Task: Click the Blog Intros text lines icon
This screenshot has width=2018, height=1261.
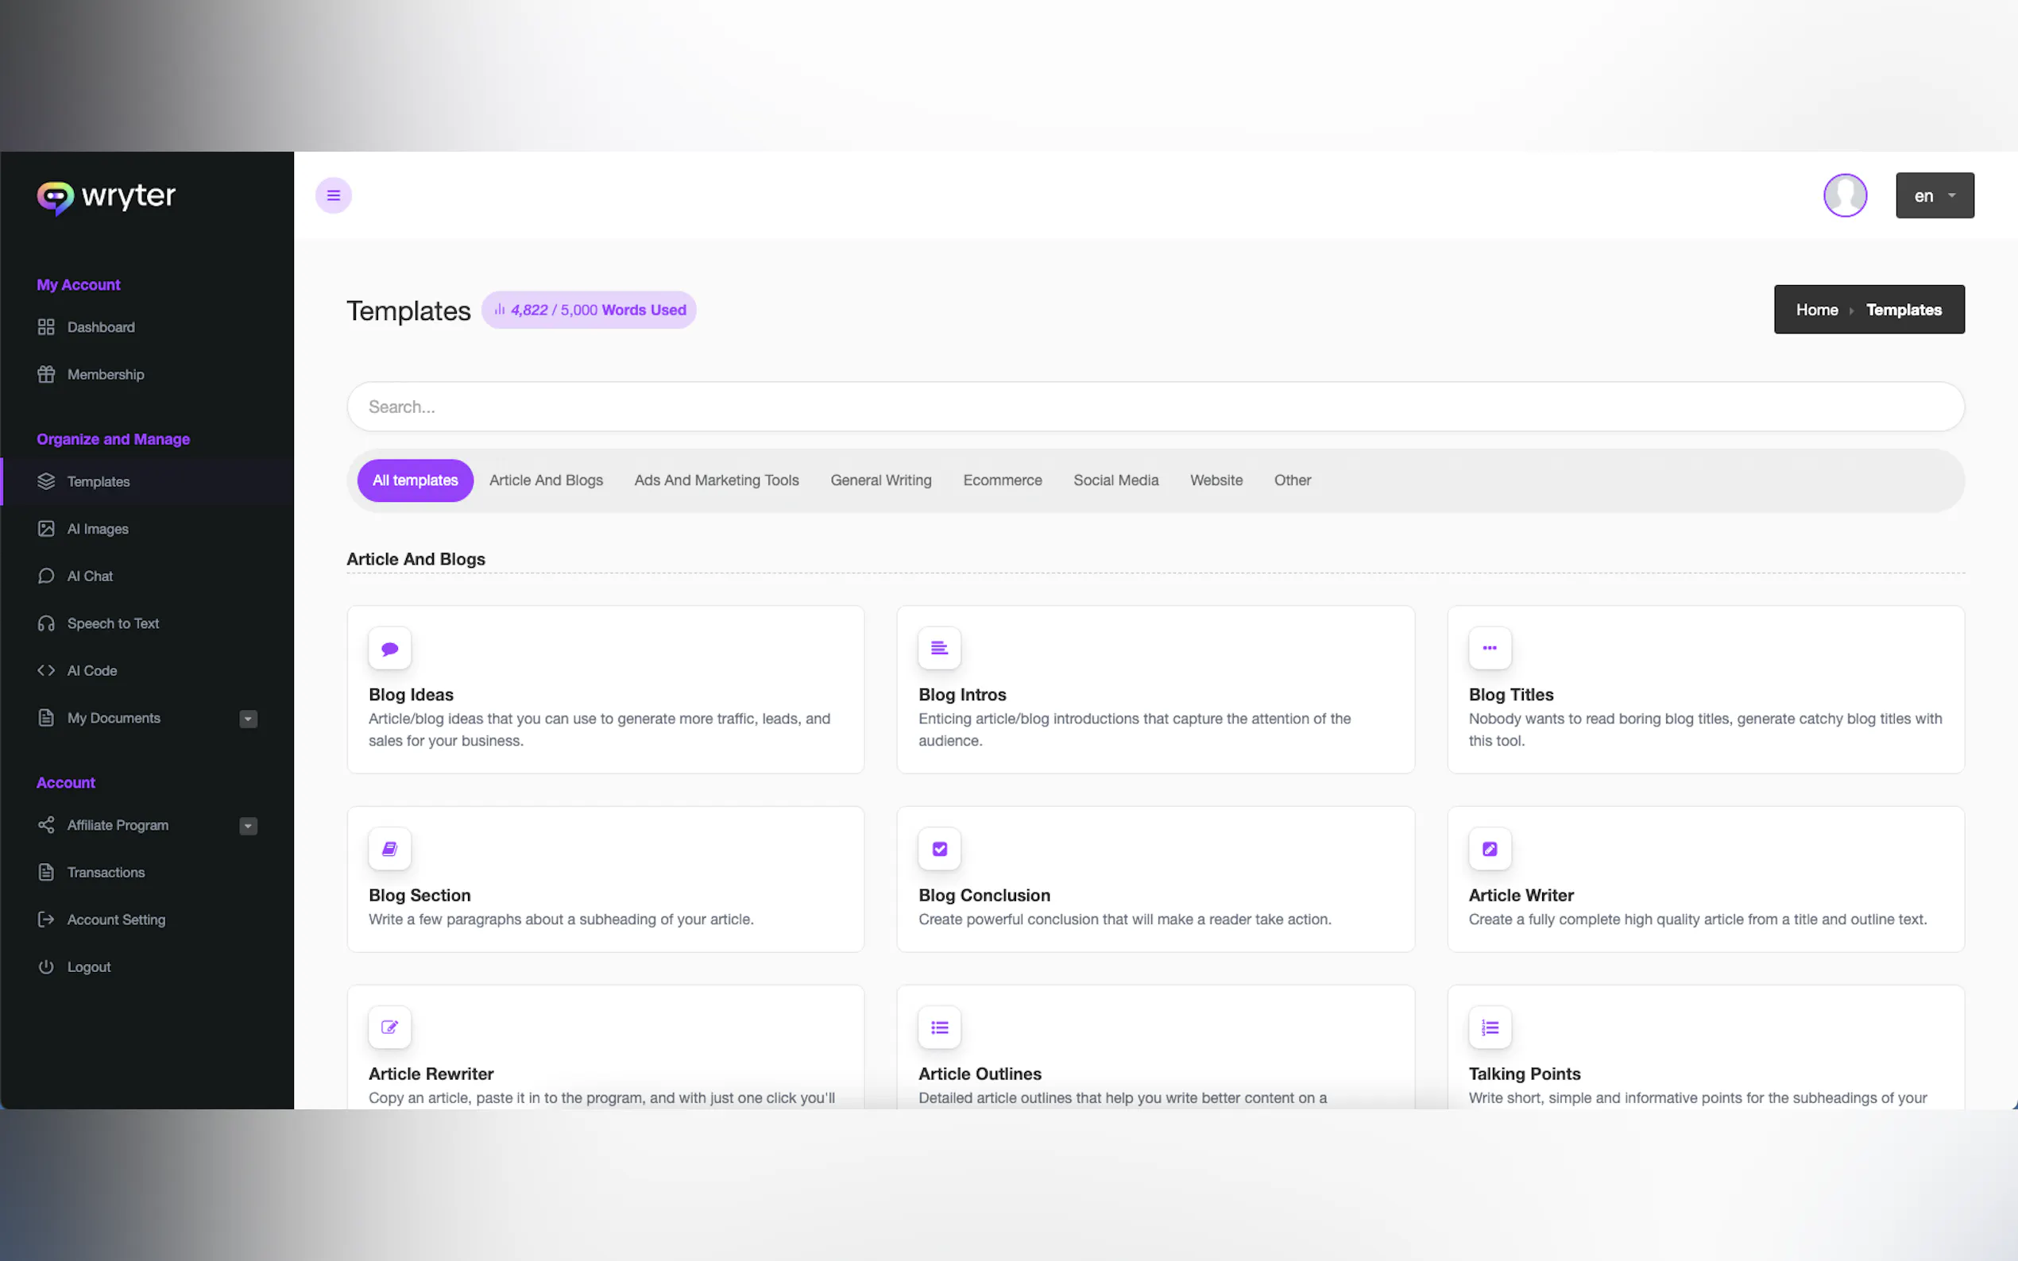Action: pos(939,648)
